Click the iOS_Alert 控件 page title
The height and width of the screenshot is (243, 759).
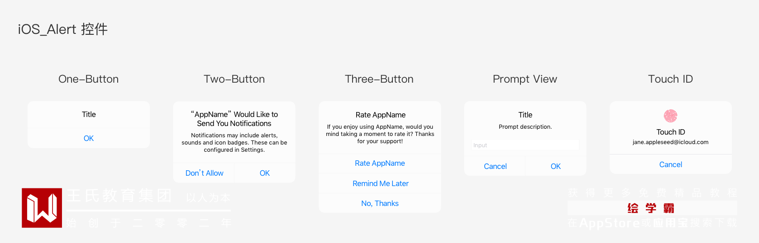point(63,29)
